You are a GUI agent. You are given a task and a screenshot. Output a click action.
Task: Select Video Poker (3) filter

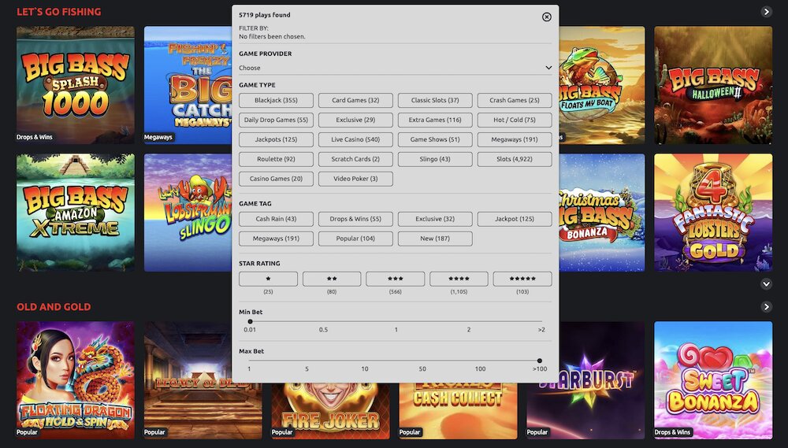355,178
